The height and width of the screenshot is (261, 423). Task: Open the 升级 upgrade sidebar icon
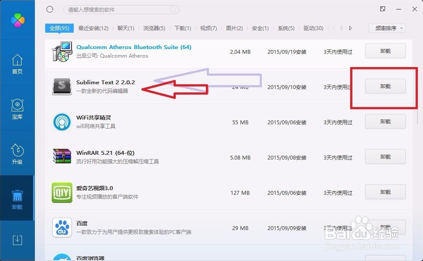tap(17, 155)
